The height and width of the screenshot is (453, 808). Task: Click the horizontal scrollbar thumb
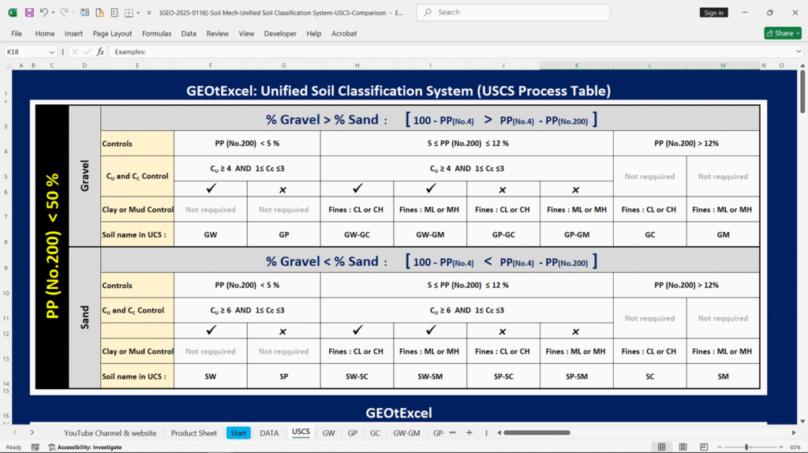click(537, 433)
